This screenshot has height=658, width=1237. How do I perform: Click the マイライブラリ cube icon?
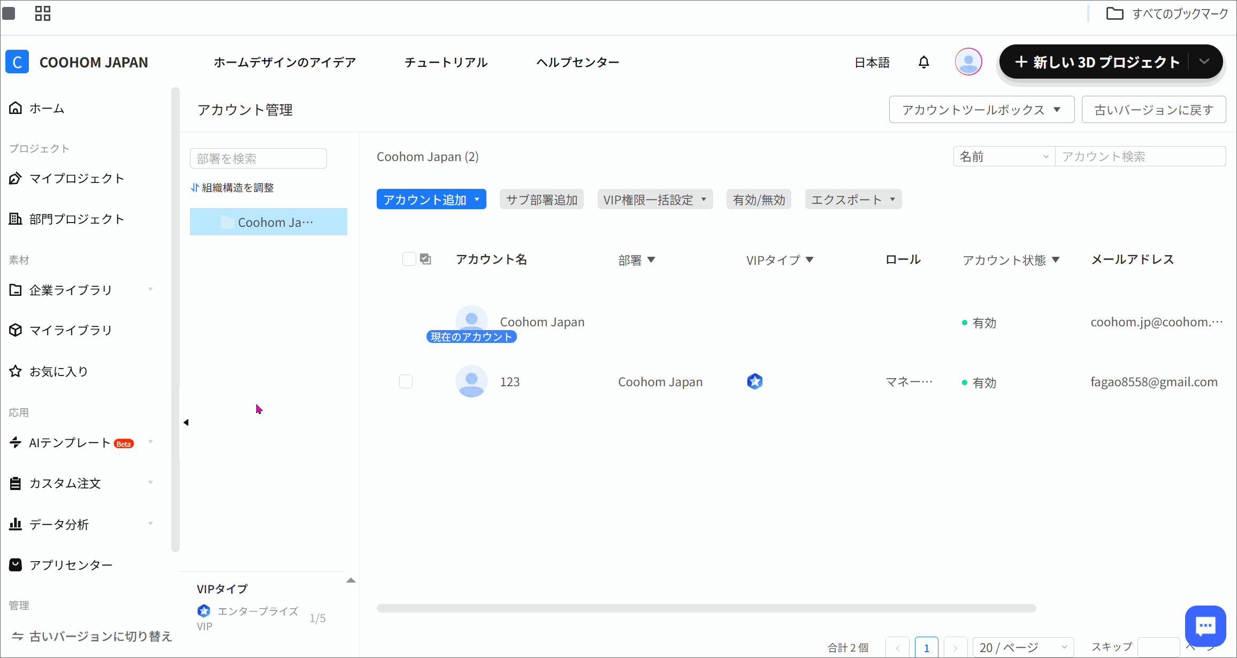click(16, 330)
